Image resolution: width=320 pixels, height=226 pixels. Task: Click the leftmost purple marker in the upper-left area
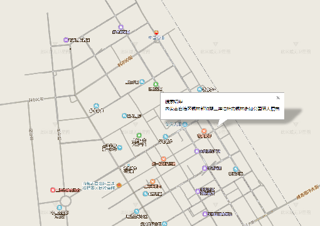66,40
